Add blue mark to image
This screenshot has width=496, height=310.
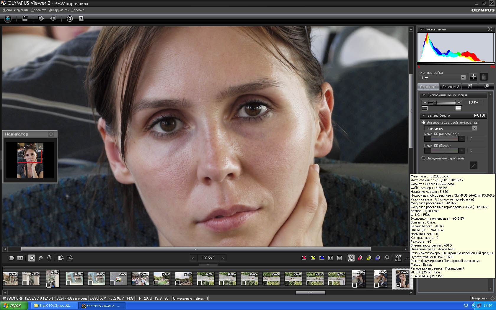pyautogui.click(x=322, y=258)
